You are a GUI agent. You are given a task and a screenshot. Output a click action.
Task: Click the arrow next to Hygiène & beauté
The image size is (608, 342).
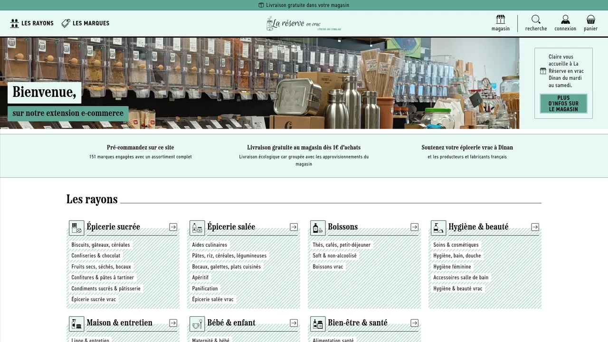tap(535, 227)
